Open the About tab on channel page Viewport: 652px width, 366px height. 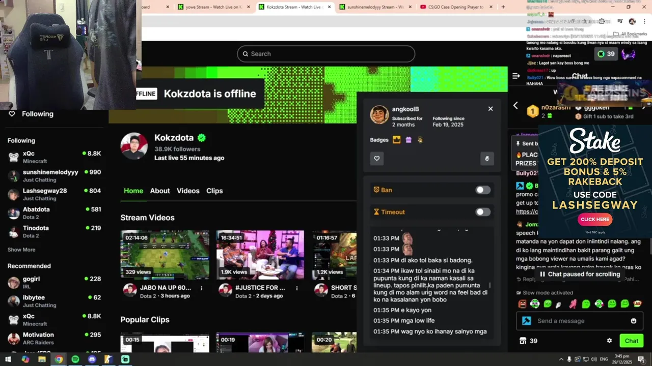[160, 191]
